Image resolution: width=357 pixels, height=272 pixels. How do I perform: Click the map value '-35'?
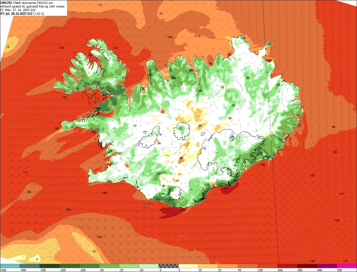(108, 181)
